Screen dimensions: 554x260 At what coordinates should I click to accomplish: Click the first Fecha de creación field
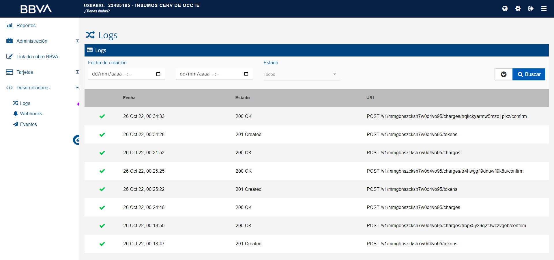coord(126,74)
